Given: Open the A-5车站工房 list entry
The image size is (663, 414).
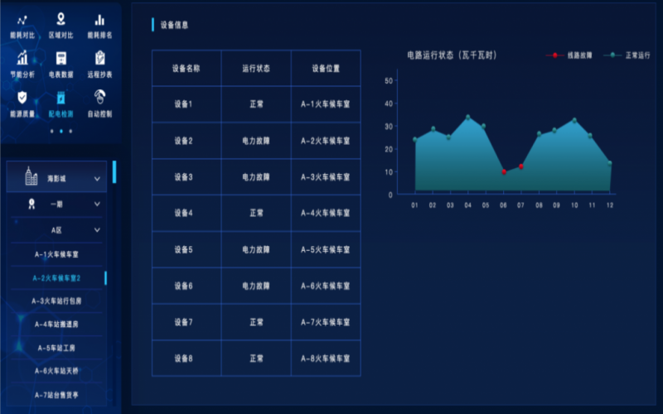Looking at the screenshot, I should coord(56,348).
